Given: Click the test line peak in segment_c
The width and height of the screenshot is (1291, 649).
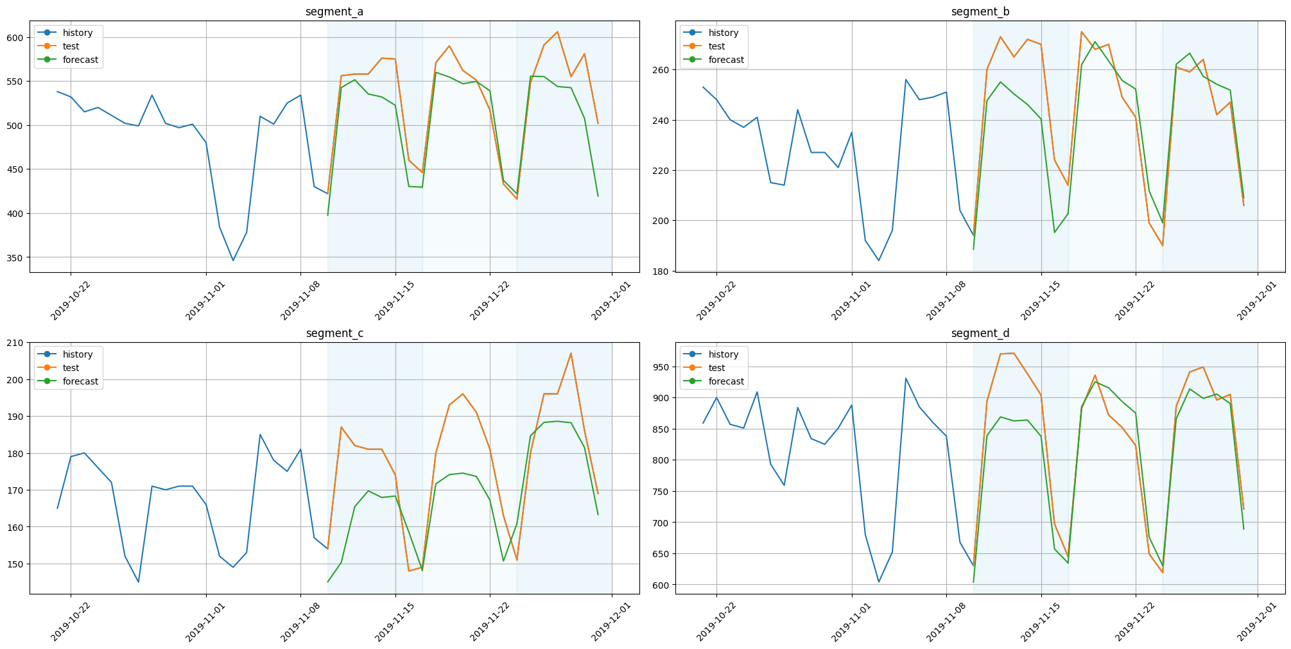Looking at the screenshot, I should (x=571, y=353).
